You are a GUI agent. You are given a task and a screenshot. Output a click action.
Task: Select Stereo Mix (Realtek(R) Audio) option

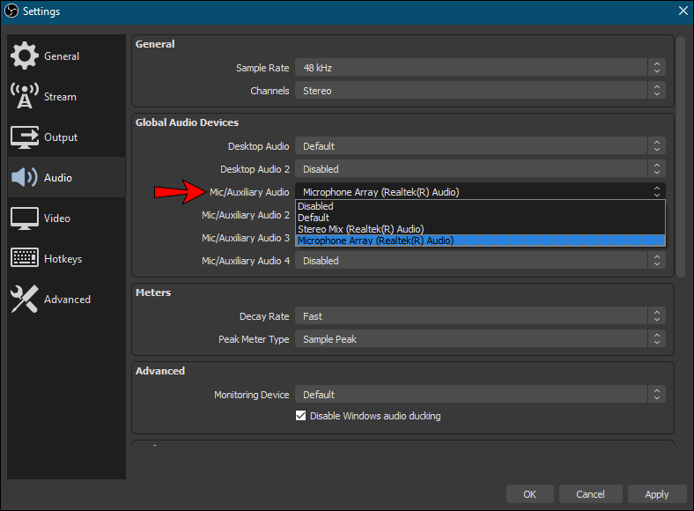(x=360, y=229)
